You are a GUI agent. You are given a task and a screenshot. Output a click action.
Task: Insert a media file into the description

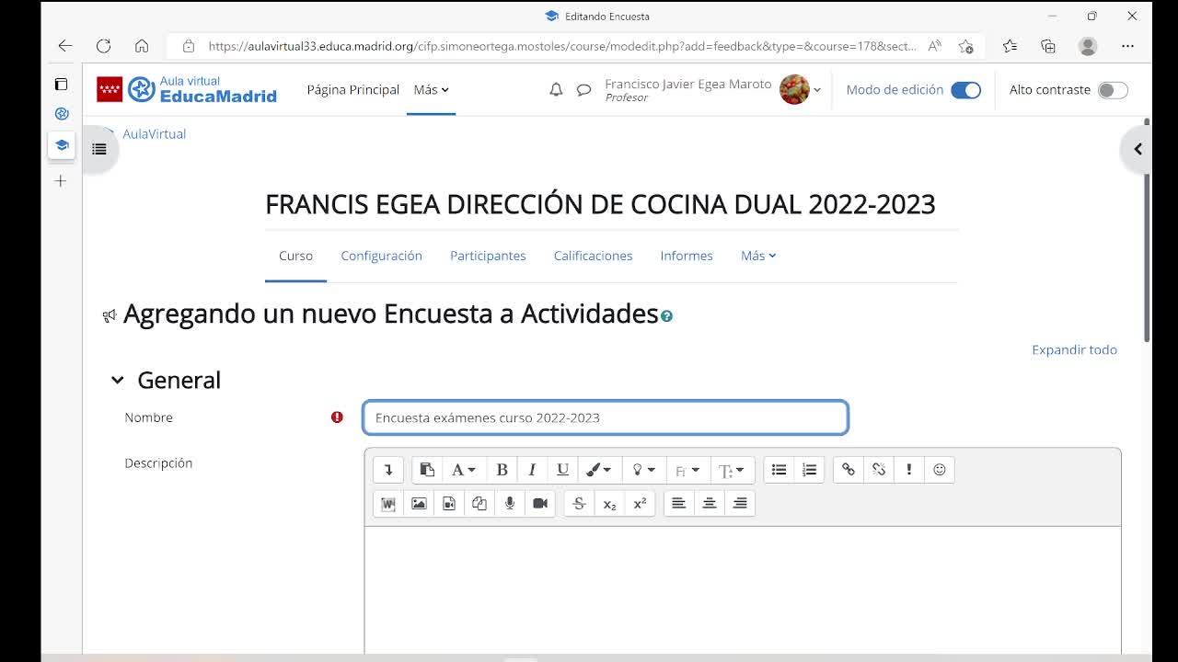pyautogui.click(x=449, y=503)
